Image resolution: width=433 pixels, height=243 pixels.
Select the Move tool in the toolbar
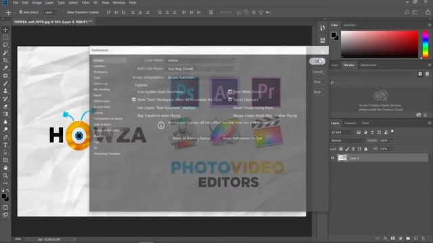(5, 30)
